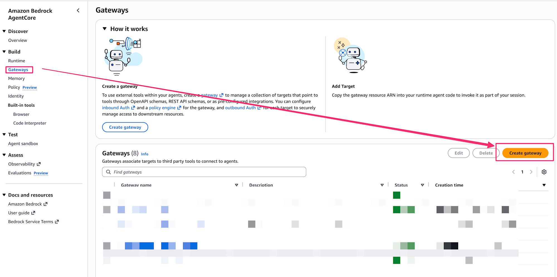
Task: Open table preferences gear icon
Action: (x=544, y=172)
